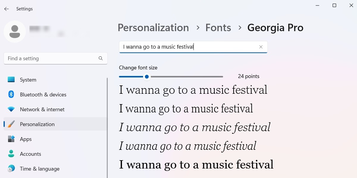Image resolution: width=357 pixels, height=178 pixels.
Task: Select the italic Georgia Pro preview line
Action: tap(195, 127)
